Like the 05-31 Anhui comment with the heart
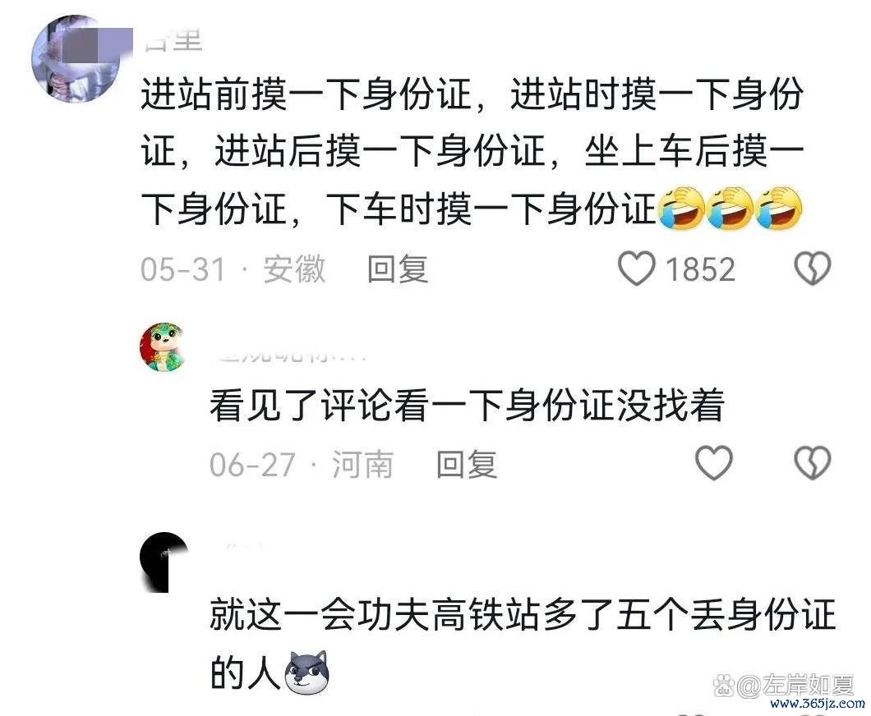This screenshot has width=871, height=716. (637, 268)
